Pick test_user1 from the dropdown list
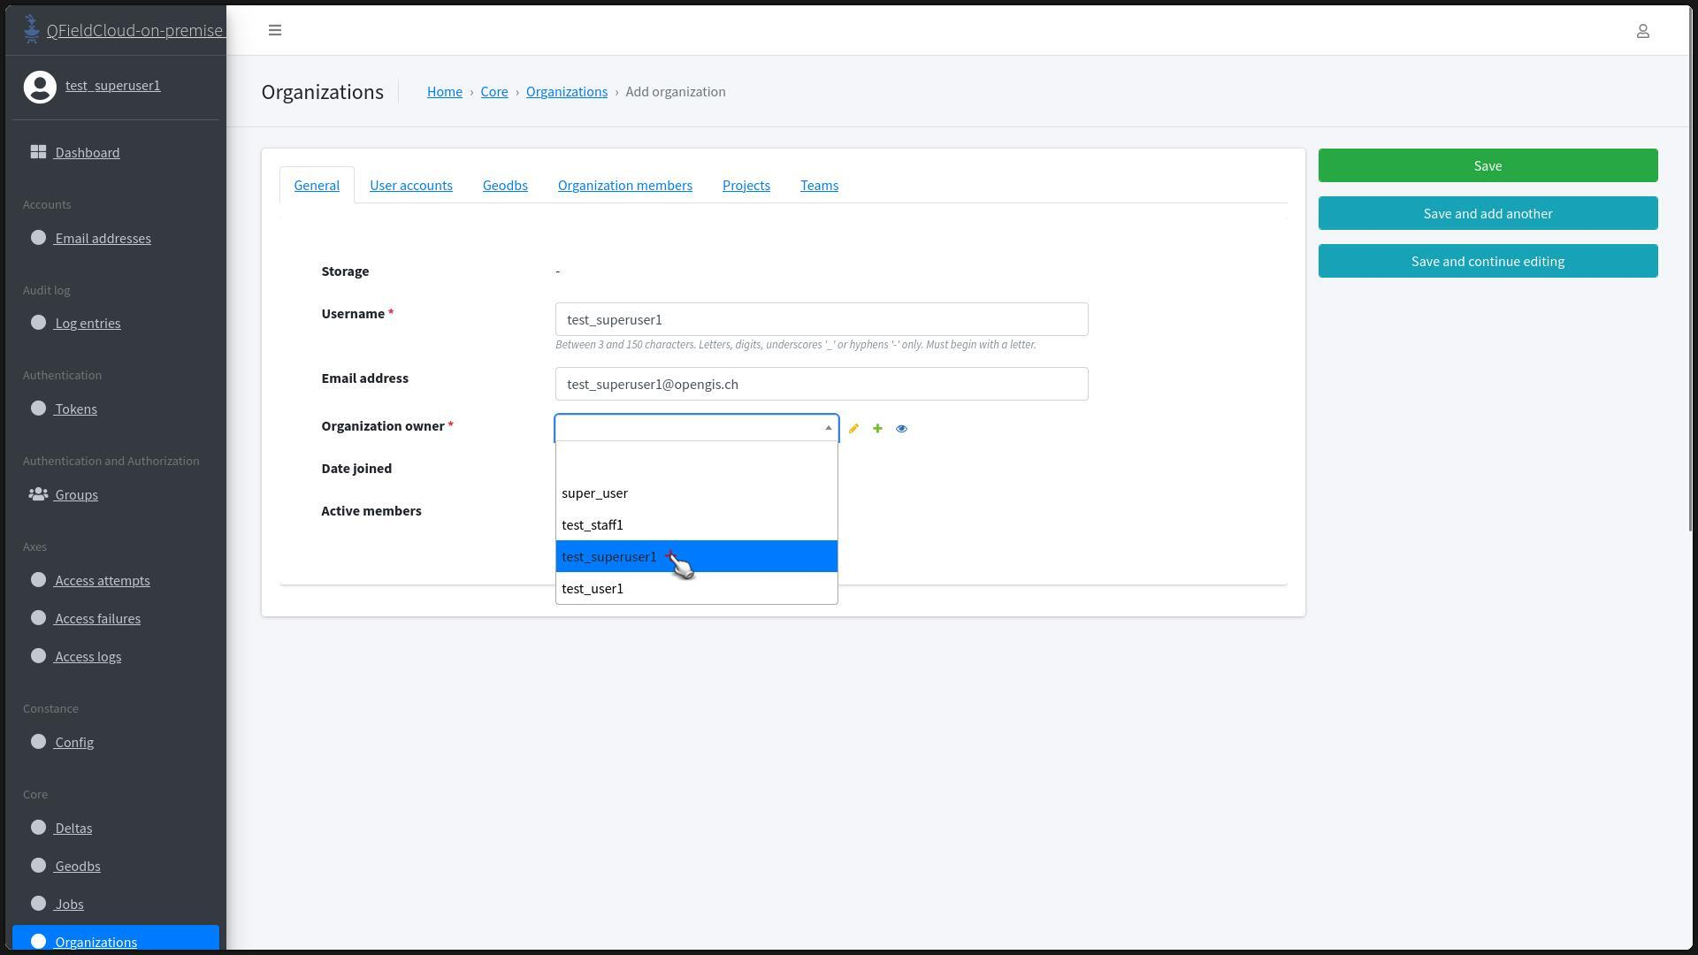 [593, 589]
